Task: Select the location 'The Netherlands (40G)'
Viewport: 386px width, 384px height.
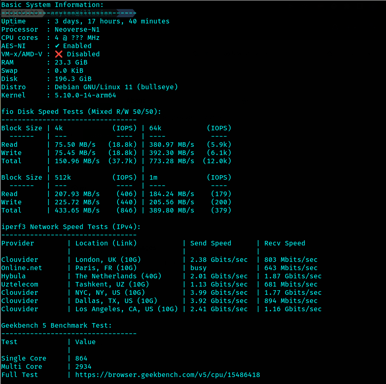Action: click(x=118, y=276)
